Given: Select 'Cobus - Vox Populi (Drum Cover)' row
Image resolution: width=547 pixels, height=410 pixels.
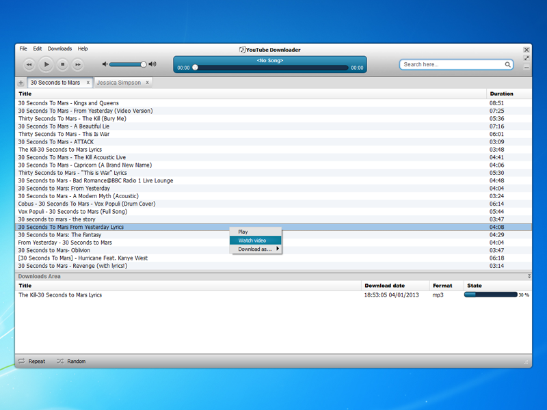Looking at the screenshot, I should [x=273, y=204].
